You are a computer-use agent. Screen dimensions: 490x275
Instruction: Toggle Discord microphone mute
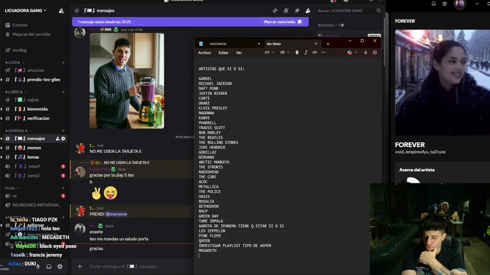38,267
